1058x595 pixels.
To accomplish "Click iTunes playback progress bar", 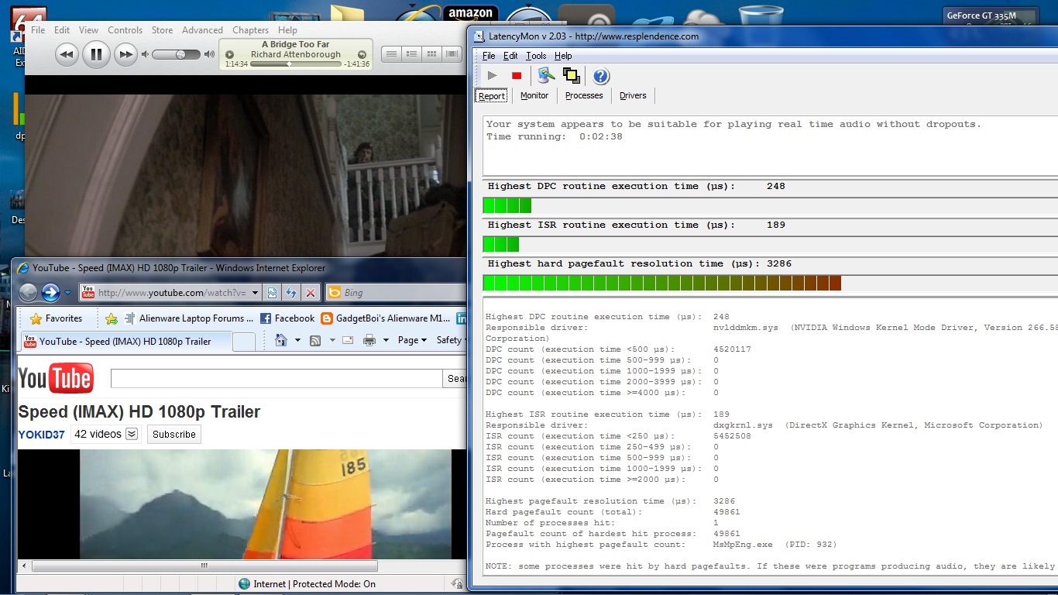I will [296, 64].
